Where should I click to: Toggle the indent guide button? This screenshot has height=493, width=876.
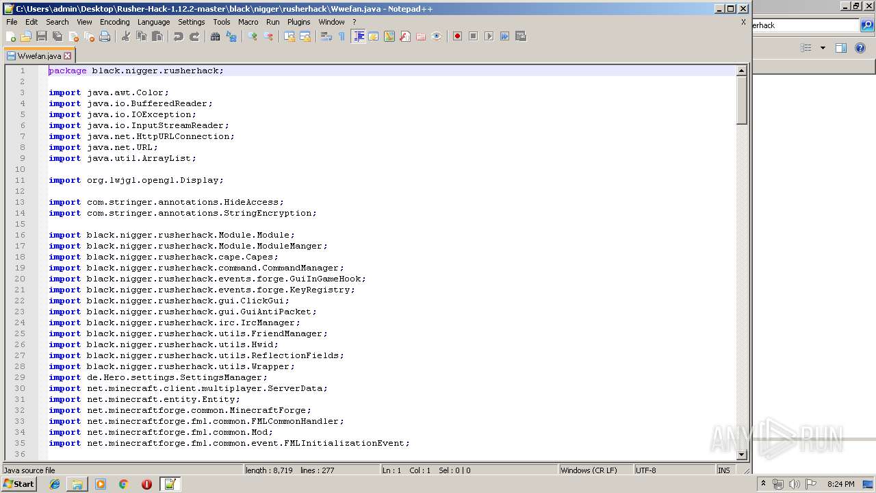point(358,36)
